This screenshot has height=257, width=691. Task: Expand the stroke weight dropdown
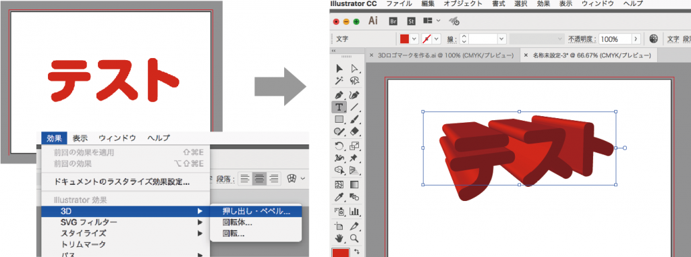[x=501, y=39]
